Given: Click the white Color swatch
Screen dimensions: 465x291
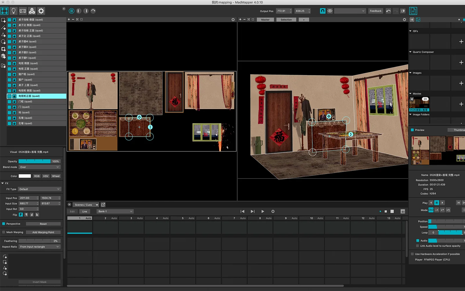Looking at the screenshot, I should (x=25, y=176).
